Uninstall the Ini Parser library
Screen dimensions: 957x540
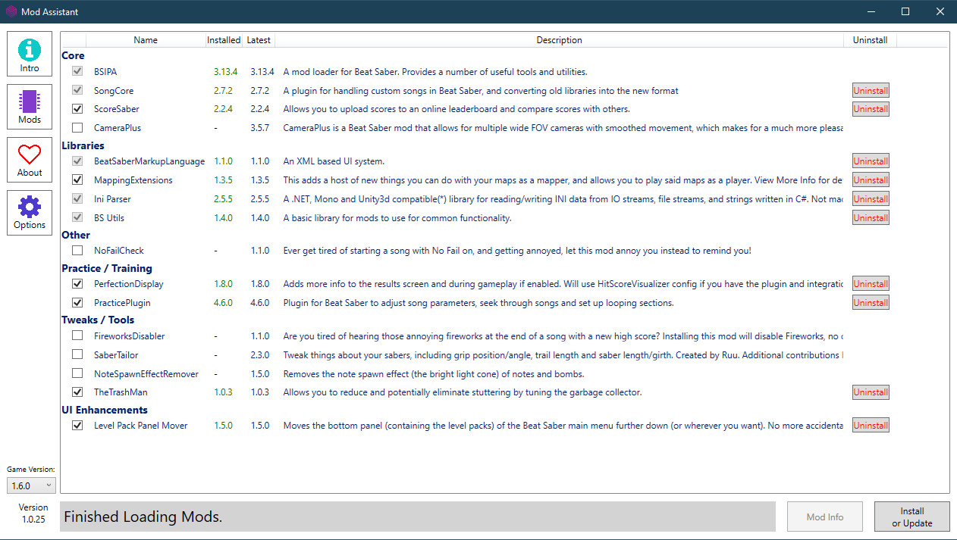click(871, 199)
